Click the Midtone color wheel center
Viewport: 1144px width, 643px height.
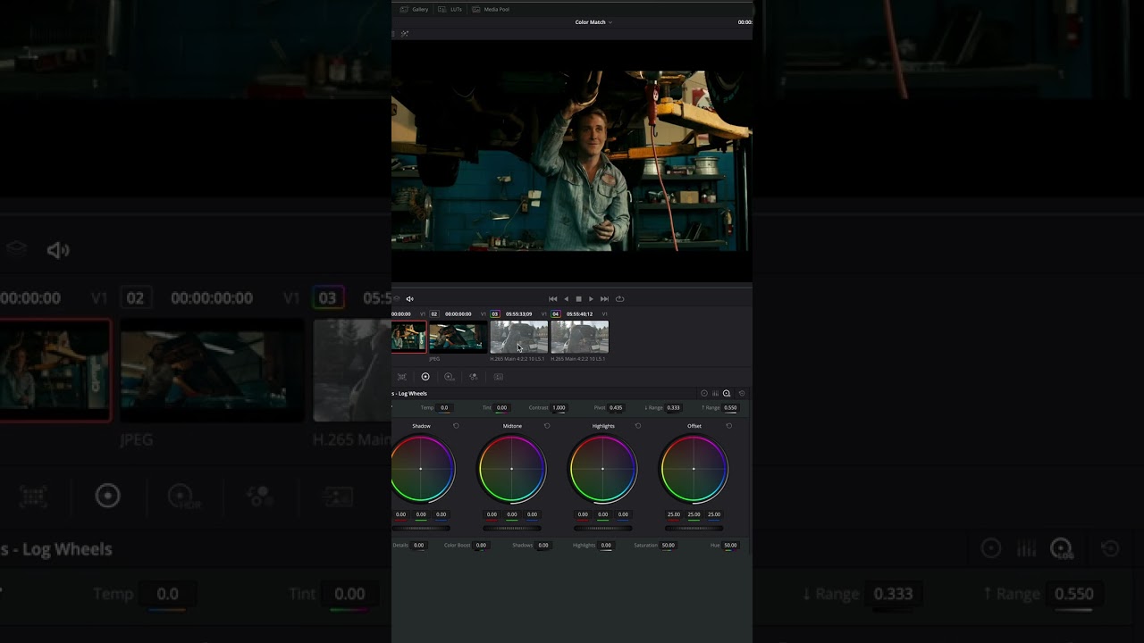point(512,469)
